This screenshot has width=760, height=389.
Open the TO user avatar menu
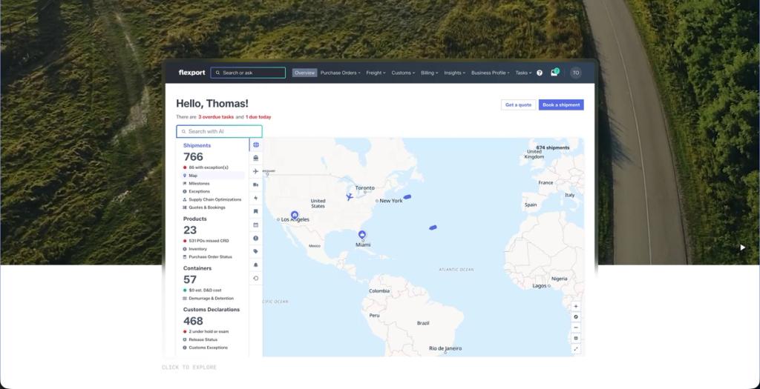coord(576,73)
